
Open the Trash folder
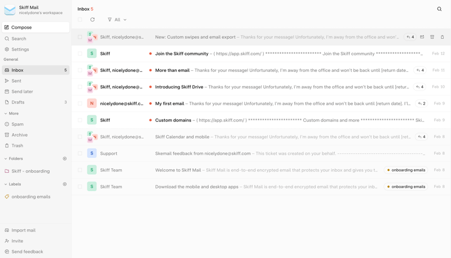tap(36, 146)
